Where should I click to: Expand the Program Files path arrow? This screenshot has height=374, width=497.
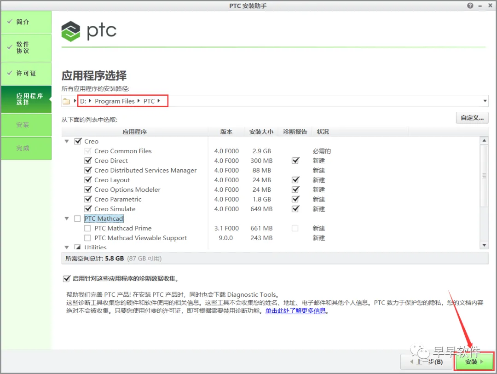(x=139, y=101)
